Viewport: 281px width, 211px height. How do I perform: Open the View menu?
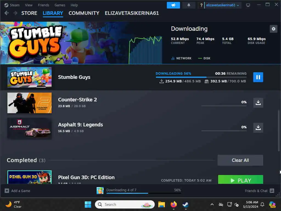pos(29,5)
